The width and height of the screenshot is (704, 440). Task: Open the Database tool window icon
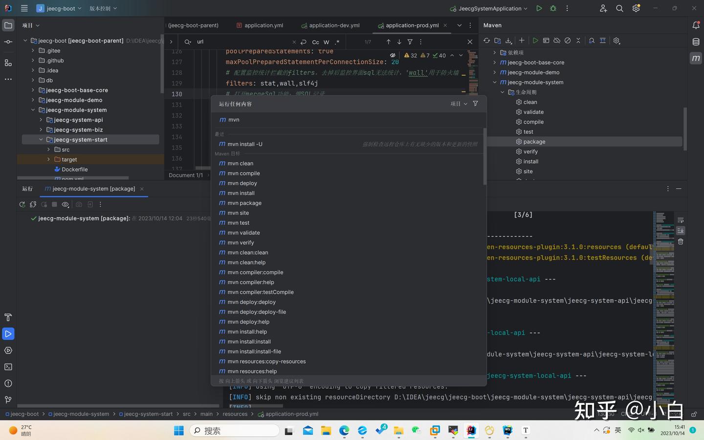click(696, 42)
